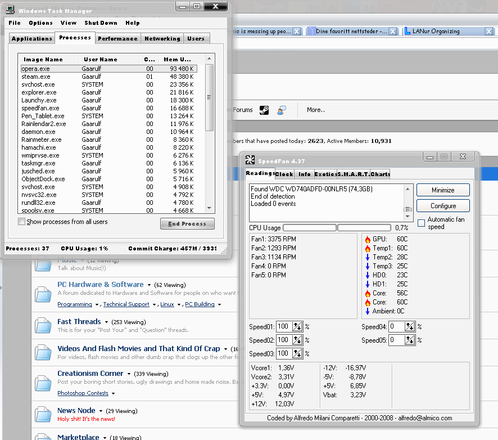Screen dimensions: 498x440
Task: Click the PC Hardware & Software folder icon
Action: pyautogui.click(x=43, y=294)
